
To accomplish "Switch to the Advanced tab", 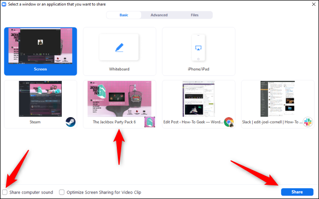I will (x=159, y=15).
